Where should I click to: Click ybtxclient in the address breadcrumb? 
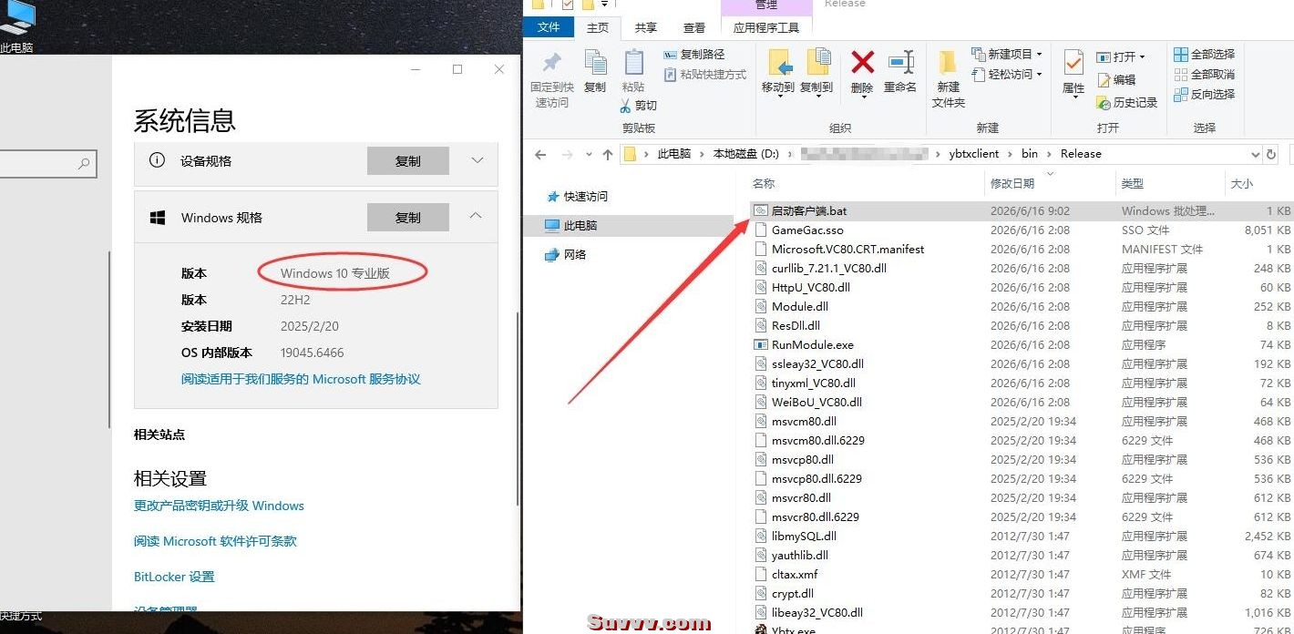974,154
